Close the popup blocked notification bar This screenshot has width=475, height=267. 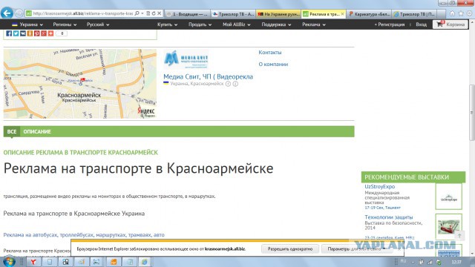point(399,249)
